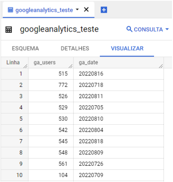Open a new tab with plus icon
The height and width of the screenshot is (182, 173).
pyautogui.click(x=104, y=10)
